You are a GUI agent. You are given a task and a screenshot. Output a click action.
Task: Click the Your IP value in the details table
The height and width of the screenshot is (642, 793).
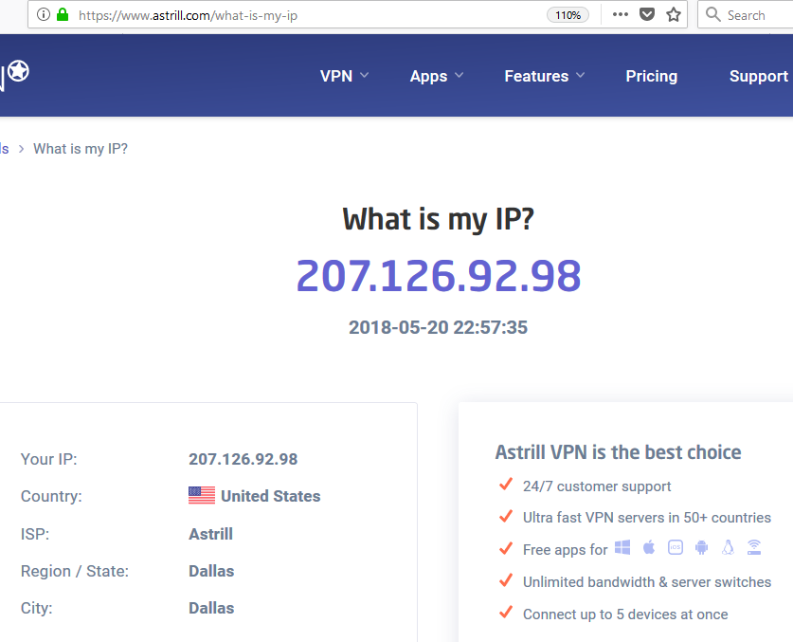click(x=243, y=459)
